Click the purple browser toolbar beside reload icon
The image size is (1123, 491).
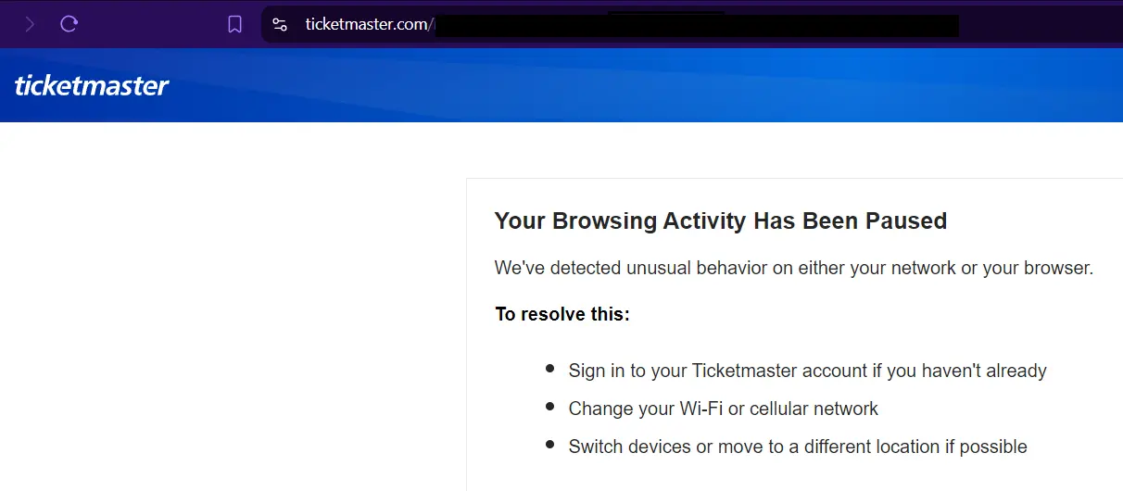click(148, 25)
